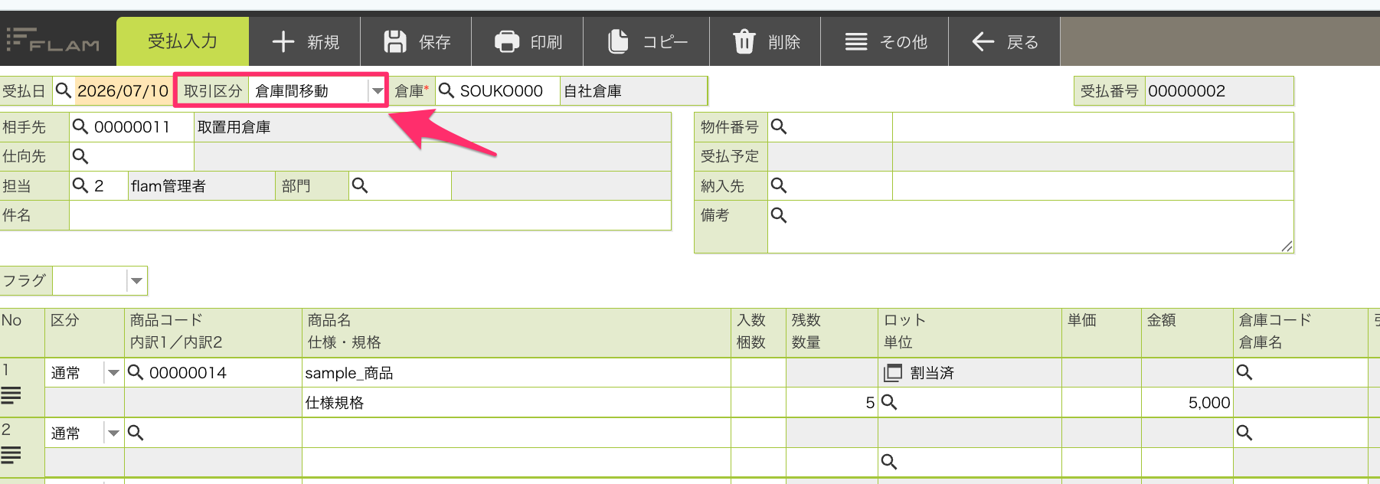Click the 納入先 search icon

(x=779, y=185)
